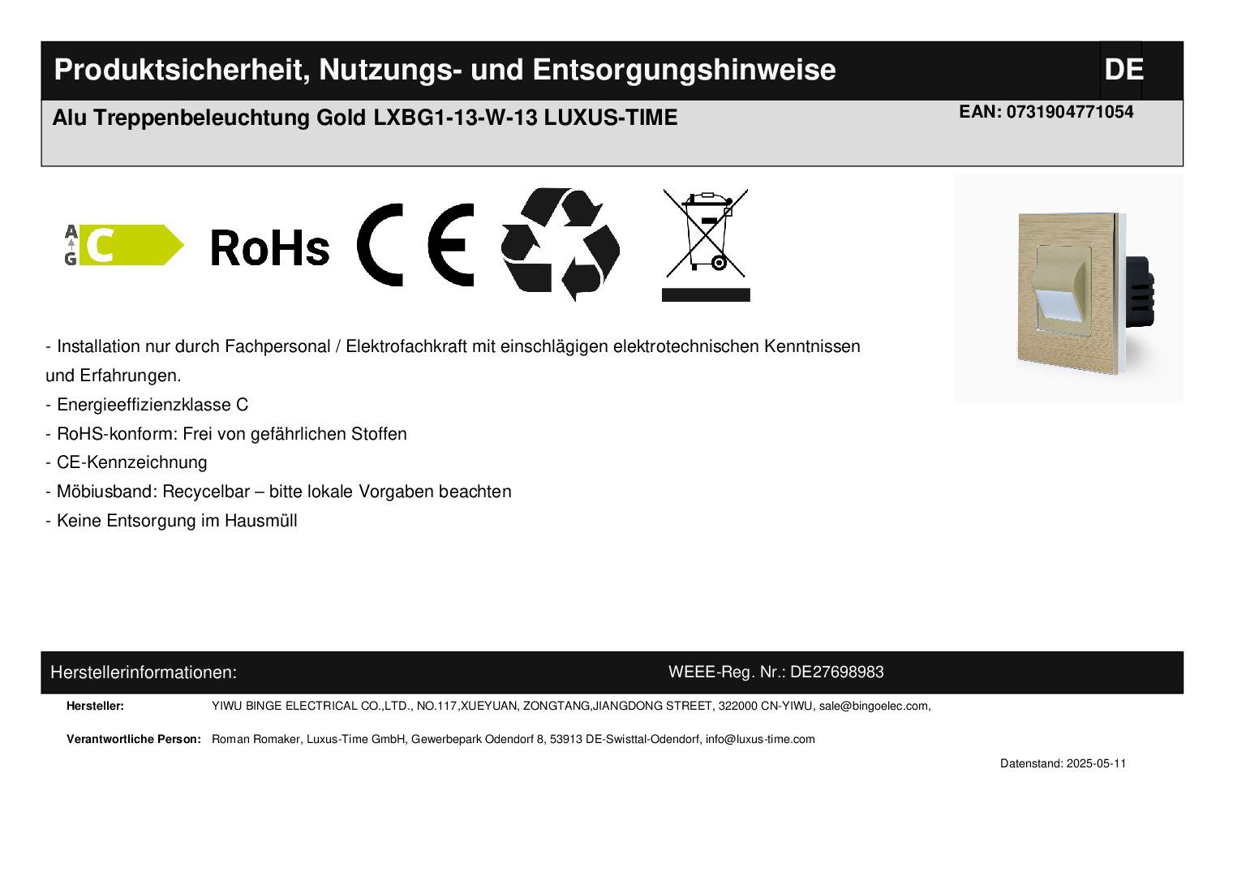Viewport: 1233px width, 872px height.
Task: Click the line 'CE-Kennzeichnung'
Action: [127, 462]
